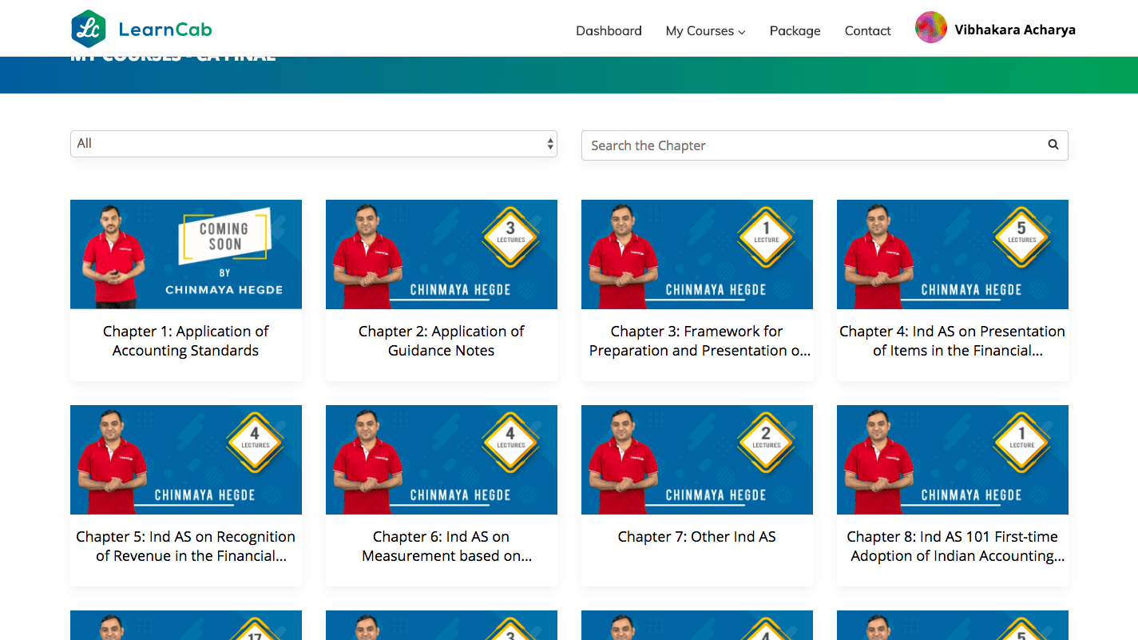Click the 5 Lectures badge on Chapter 4
Screen dimensions: 1138x640
tap(1021, 233)
